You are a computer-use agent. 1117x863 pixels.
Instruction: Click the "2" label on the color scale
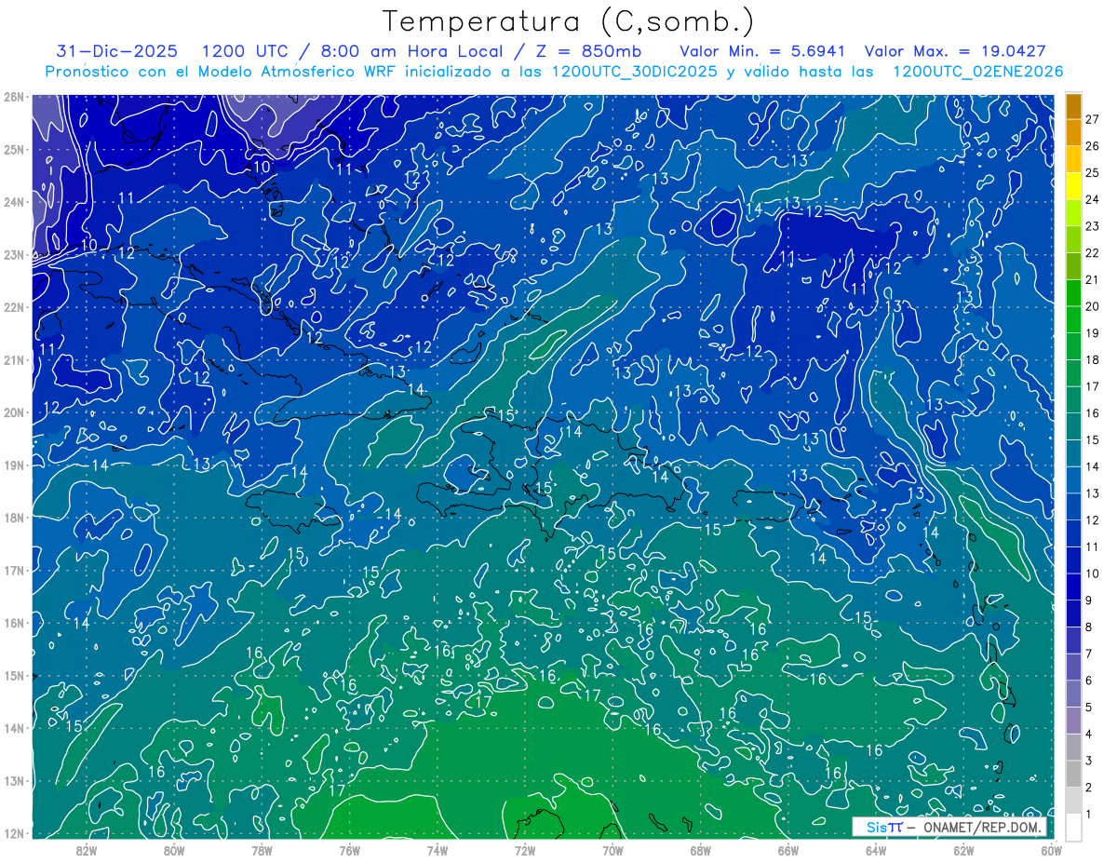pyautogui.click(x=1089, y=788)
